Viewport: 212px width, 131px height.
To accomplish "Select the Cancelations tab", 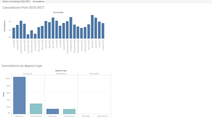I will point(38,1).
